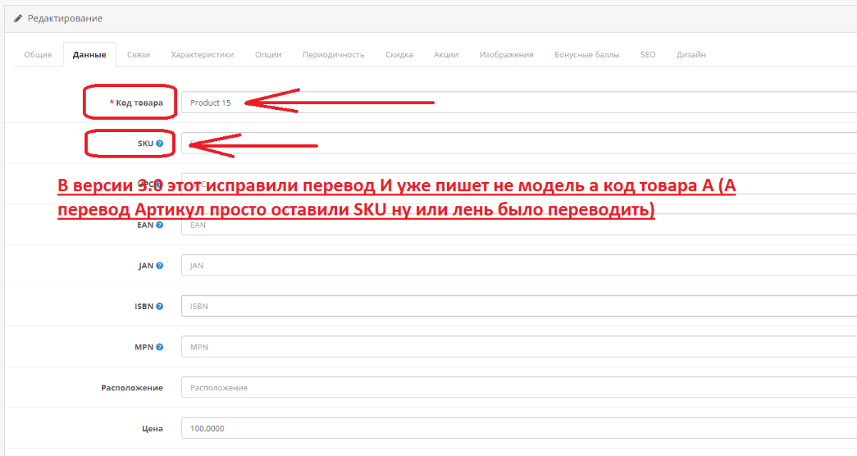Open the Общие tab
This screenshot has height=456, width=857.
(38, 54)
